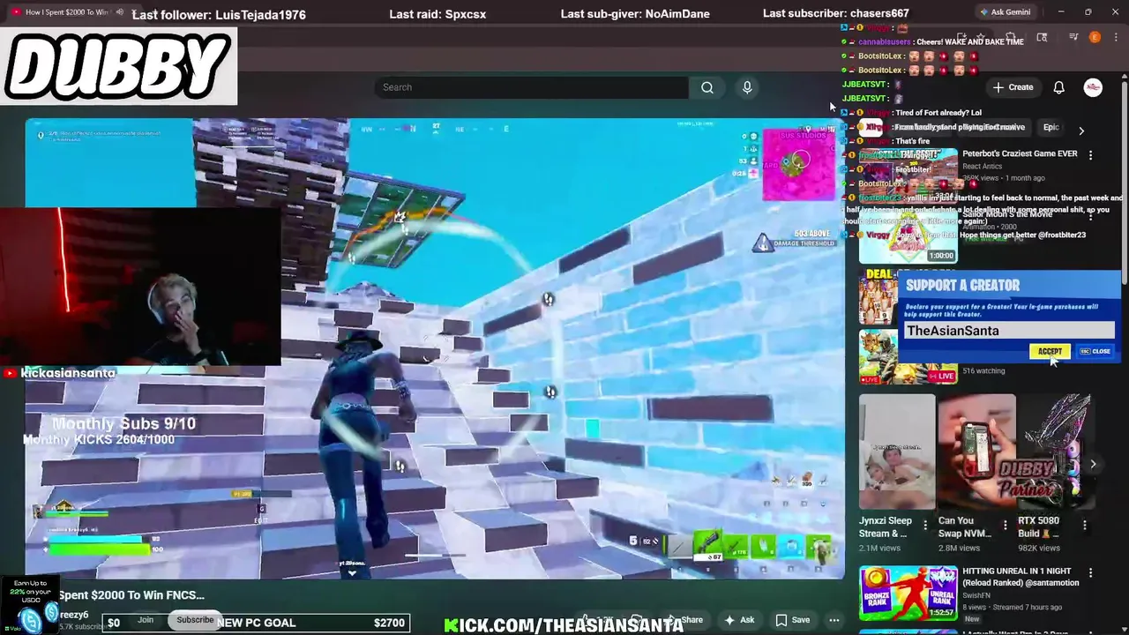
Task: Open the media controls music-note icon
Action: coord(1073,37)
